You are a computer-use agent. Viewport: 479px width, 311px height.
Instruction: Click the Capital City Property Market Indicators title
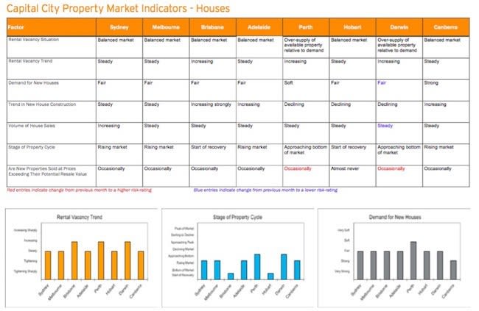point(118,8)
